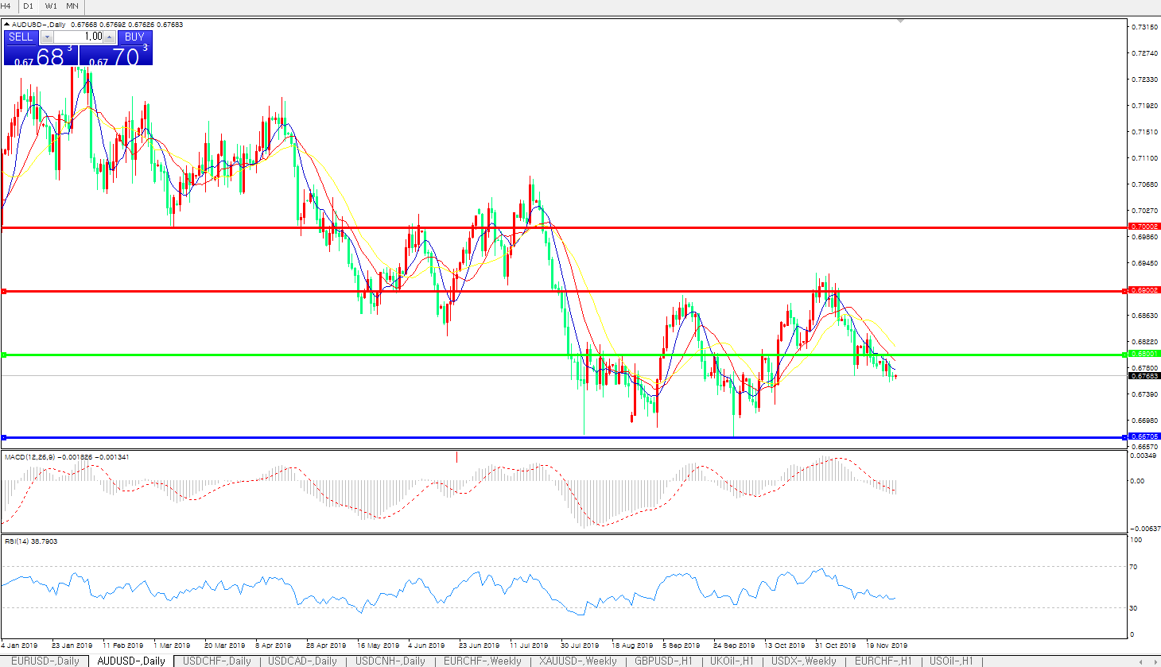Screen dimensions: 1161x667
Task: Switch to the W1 timeframe
Action: tap(51, 6)
